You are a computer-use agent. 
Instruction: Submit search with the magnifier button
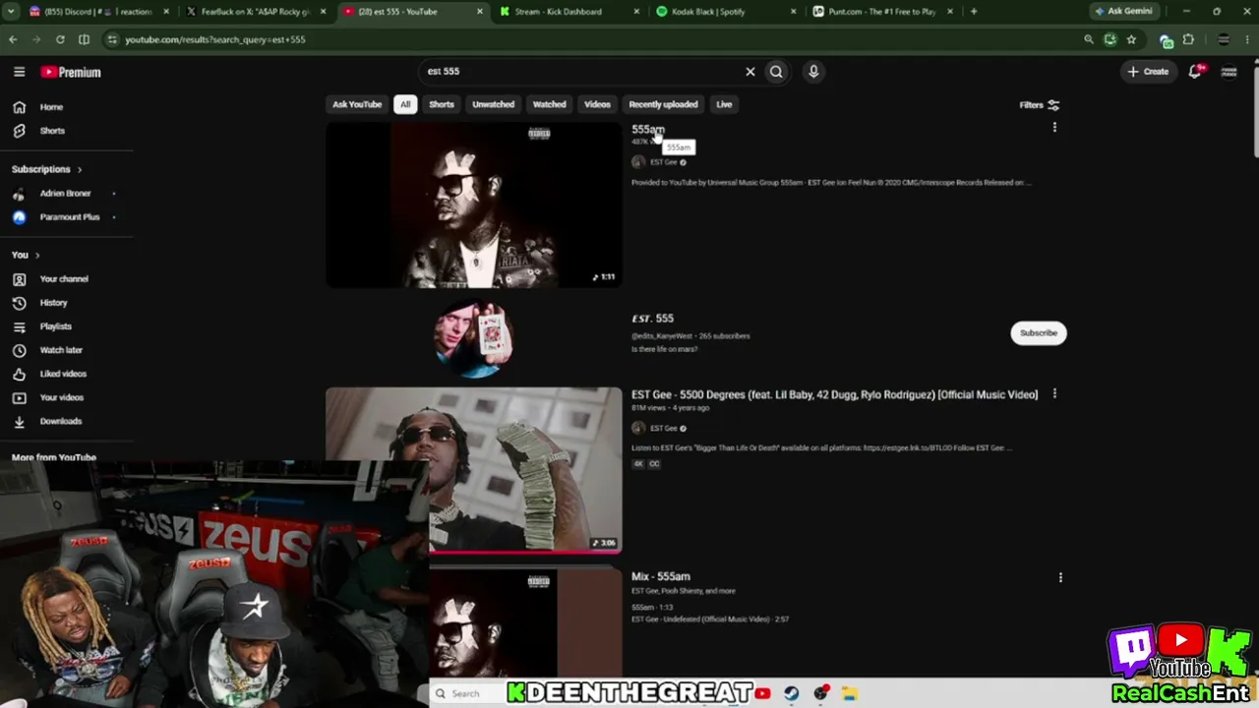pos(776,72)
